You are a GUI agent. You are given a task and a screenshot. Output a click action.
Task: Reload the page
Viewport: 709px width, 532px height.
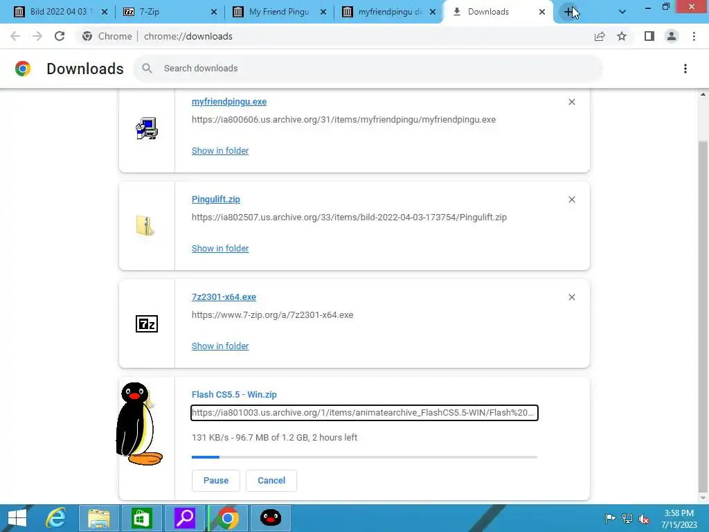coord(60,36)
